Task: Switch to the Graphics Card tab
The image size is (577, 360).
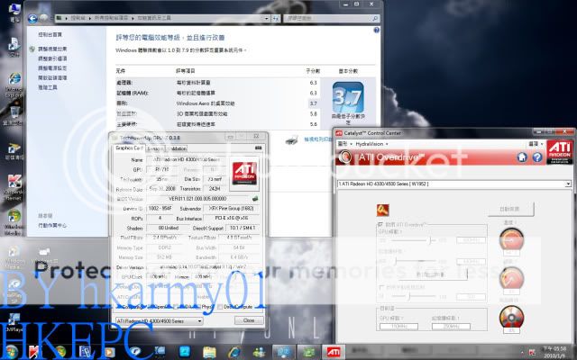Action: tap(129, 148)
